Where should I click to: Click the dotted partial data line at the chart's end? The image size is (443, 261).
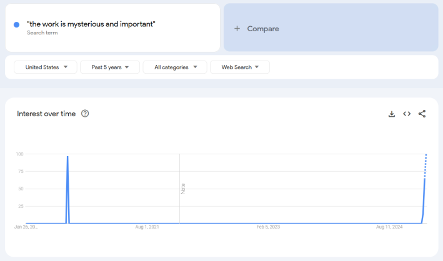(426, 166)
